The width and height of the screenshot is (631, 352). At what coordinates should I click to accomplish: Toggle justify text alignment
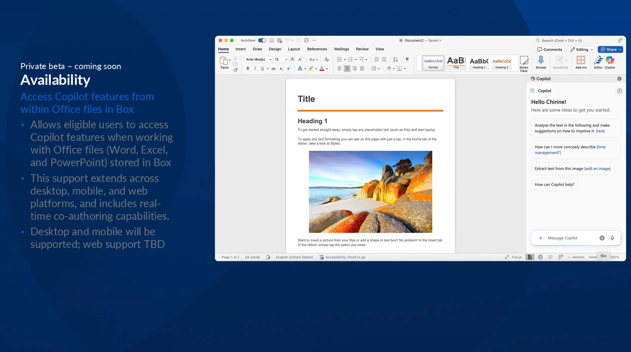pos(362,69)
